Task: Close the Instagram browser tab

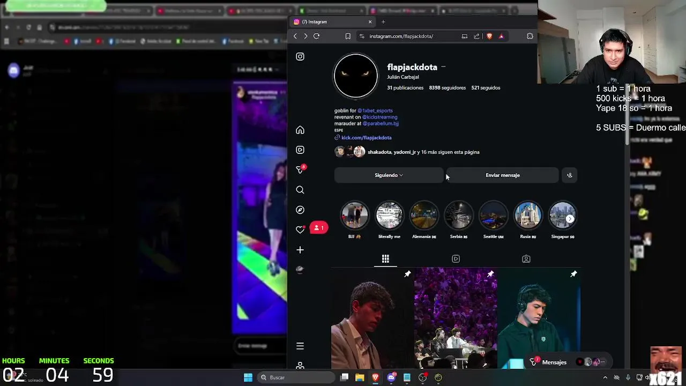Action: coord(370,22)
